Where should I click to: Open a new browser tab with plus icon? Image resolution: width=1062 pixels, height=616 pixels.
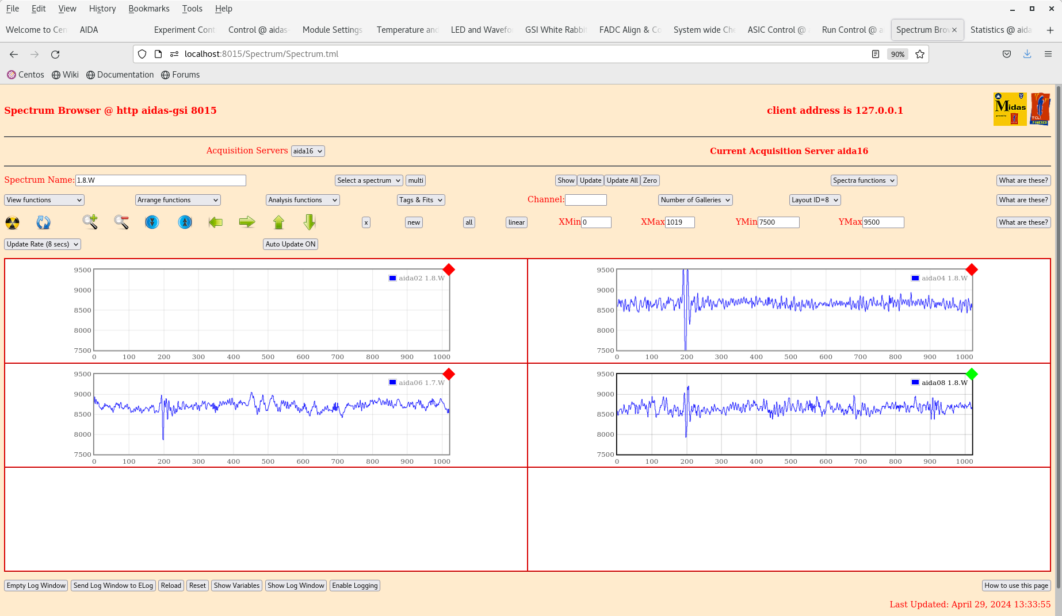[1050, 30]
